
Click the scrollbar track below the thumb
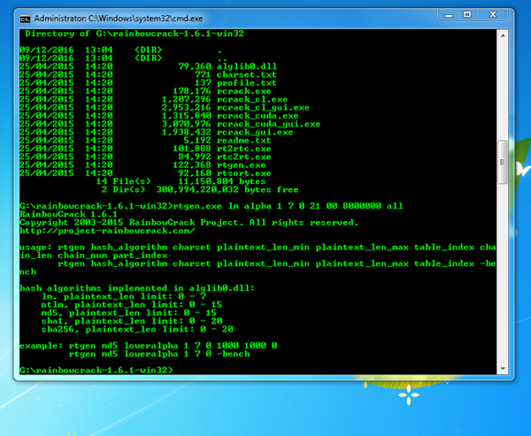(x=503, y=274)
